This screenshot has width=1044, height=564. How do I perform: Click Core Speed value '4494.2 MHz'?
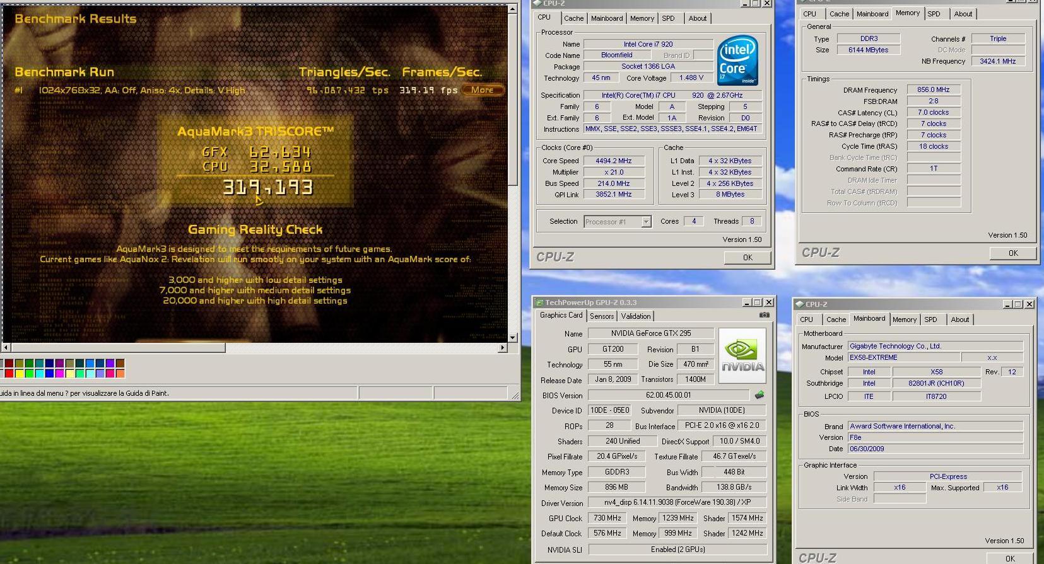(613, 161)
